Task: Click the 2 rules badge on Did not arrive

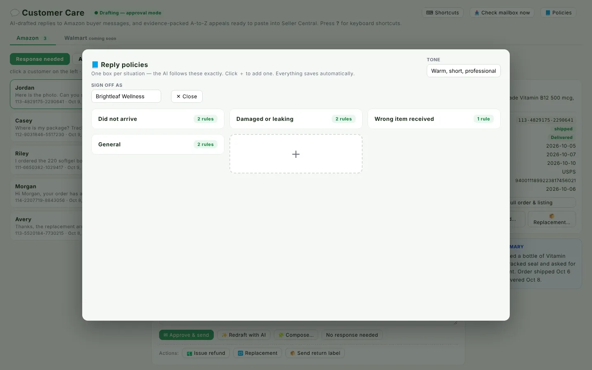Action: coord(206,119)
